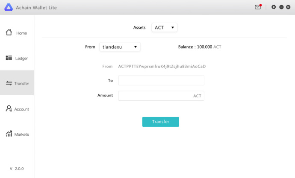
Task: Open the Assets ACT dropdown
Action: pyautogui.click(x=165, y=27)
